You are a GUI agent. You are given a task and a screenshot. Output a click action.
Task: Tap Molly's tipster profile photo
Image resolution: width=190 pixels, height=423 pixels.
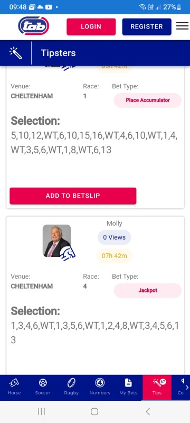pyautogui.click(x=57, y=241)
